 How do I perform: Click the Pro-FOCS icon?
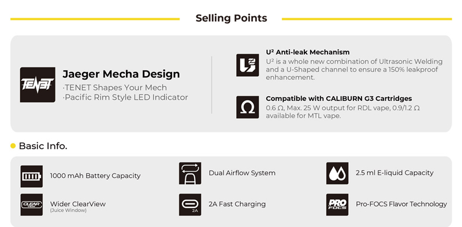click(337, 205)
